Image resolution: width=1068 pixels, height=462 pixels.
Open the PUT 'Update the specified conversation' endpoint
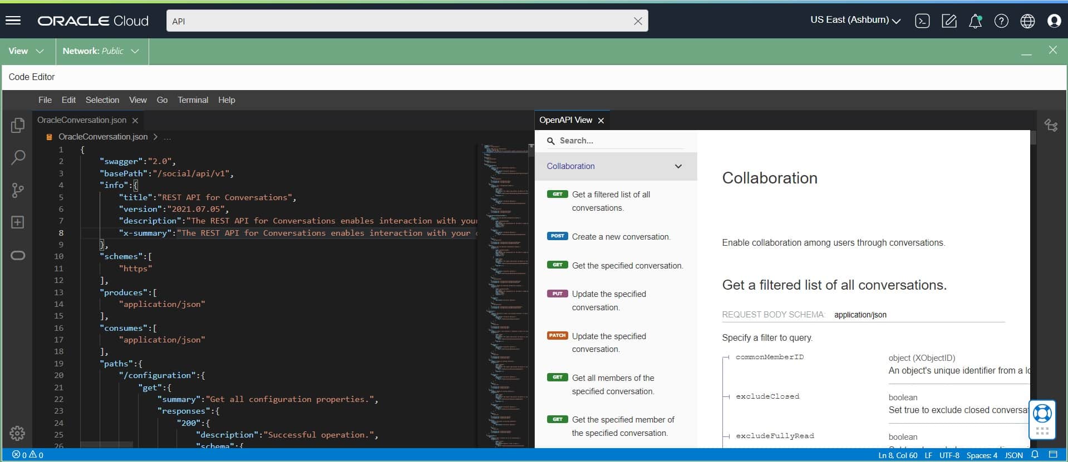click(616, 301)
